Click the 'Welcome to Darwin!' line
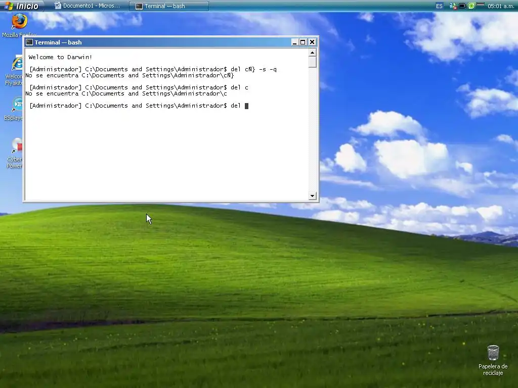The height and width of the screenshot is (388, 518). point(61,57)
